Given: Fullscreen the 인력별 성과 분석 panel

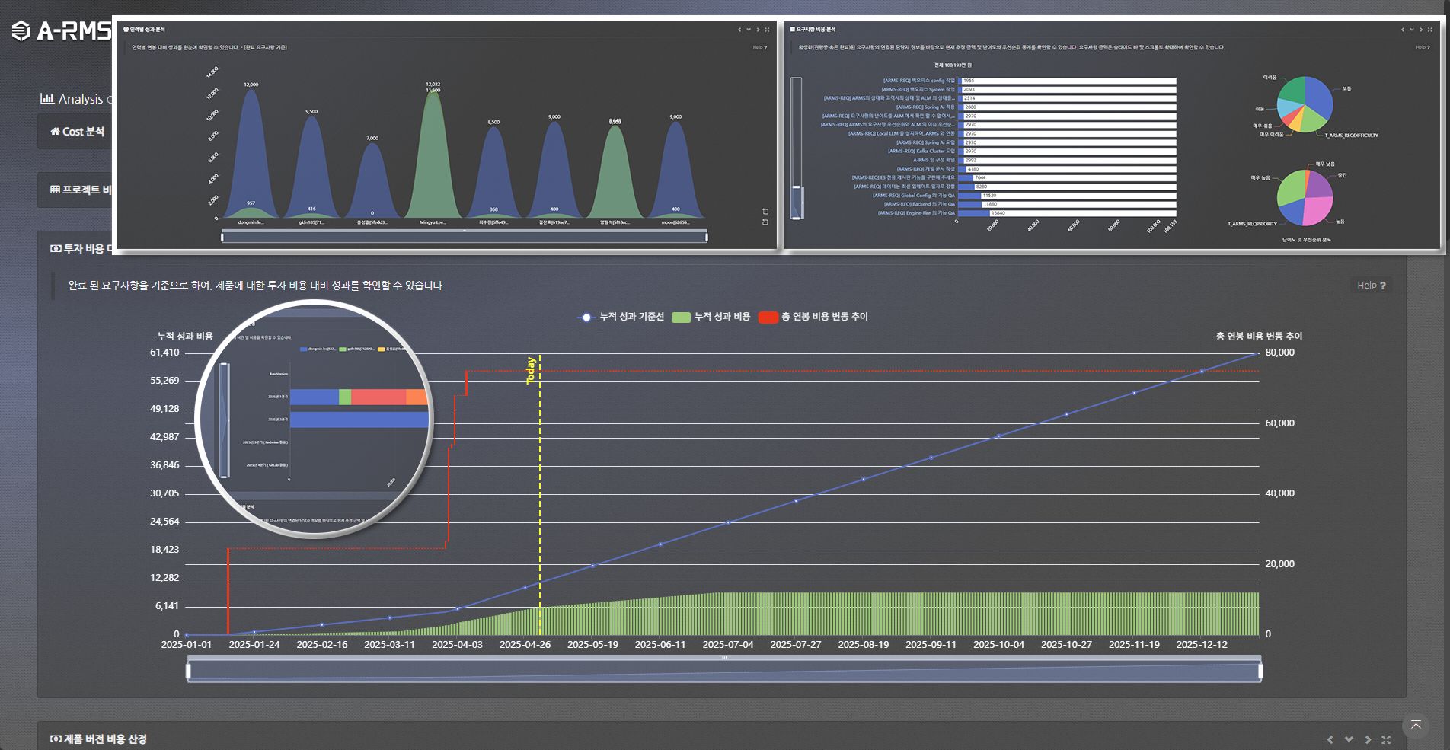Looking at the screenshot, I should (767, 30).
